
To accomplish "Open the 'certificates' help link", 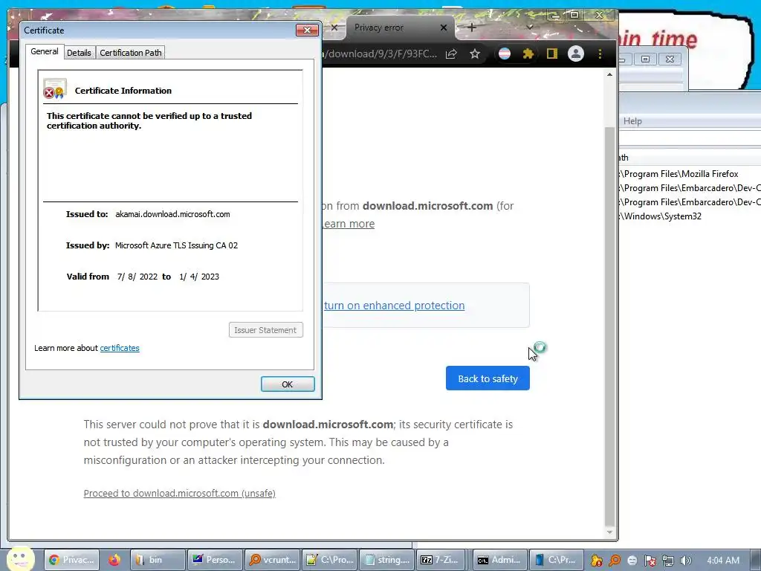I will click(120, 348).
